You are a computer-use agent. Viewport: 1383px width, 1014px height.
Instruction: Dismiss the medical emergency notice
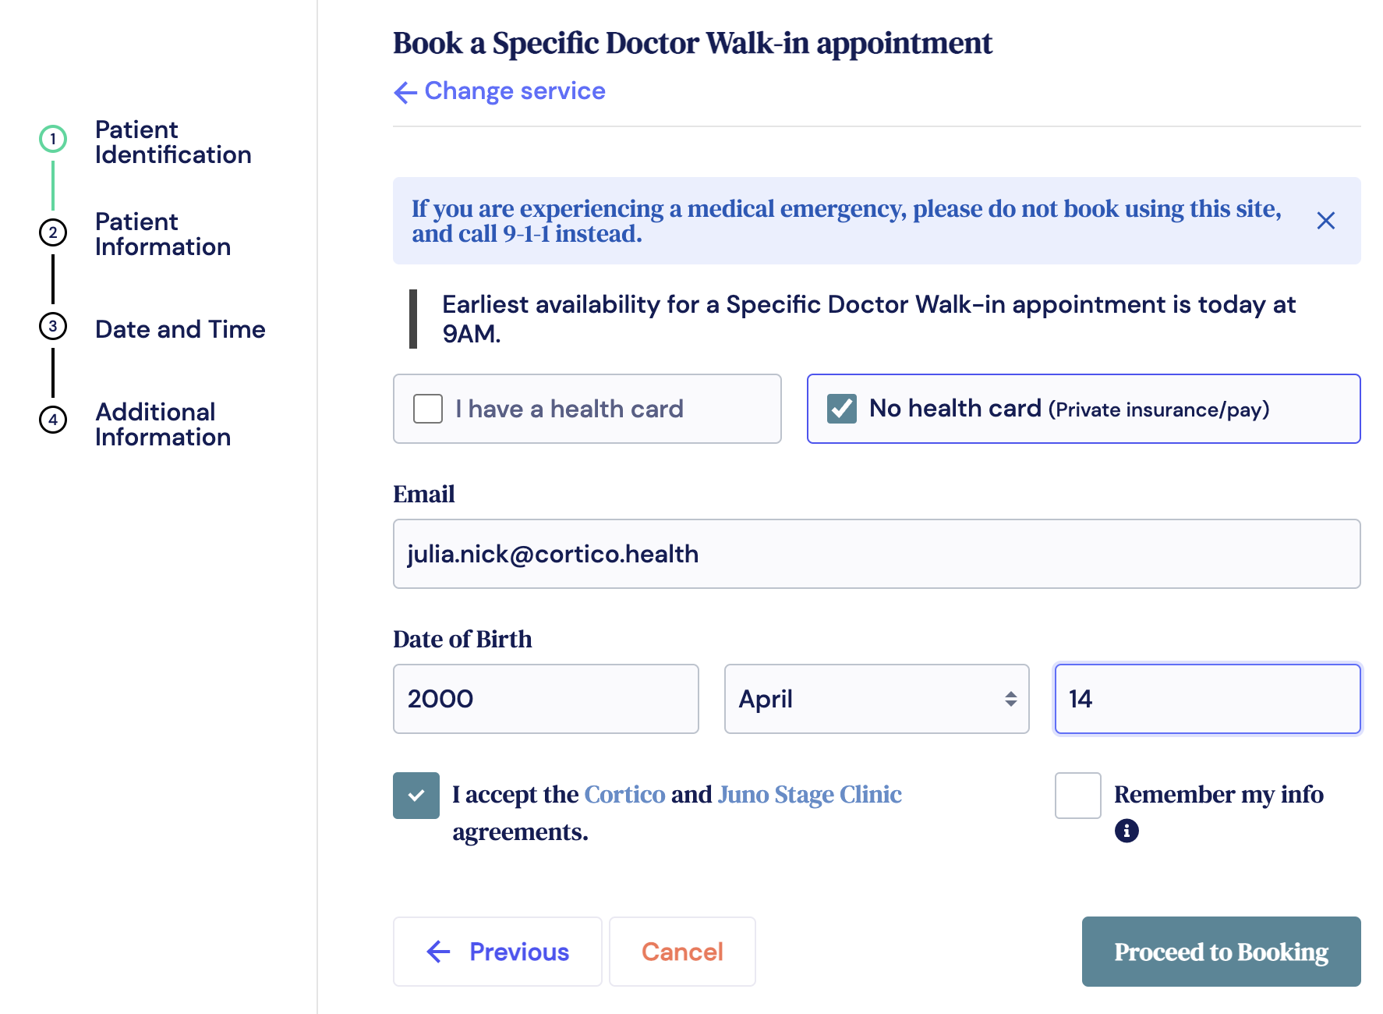[1325, 221]
